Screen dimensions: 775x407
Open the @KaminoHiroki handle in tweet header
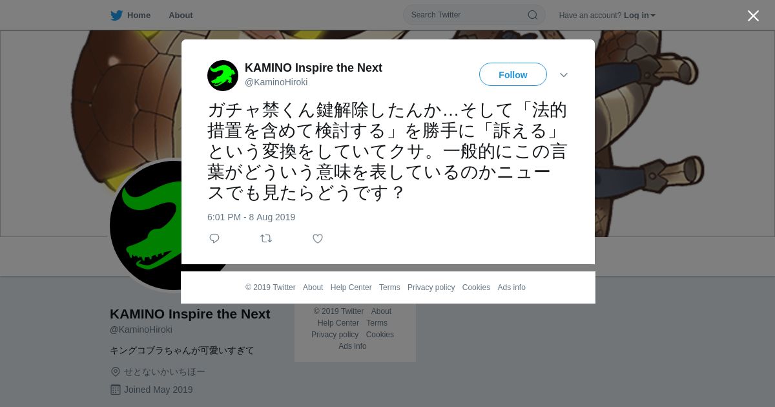pos(276,82)
